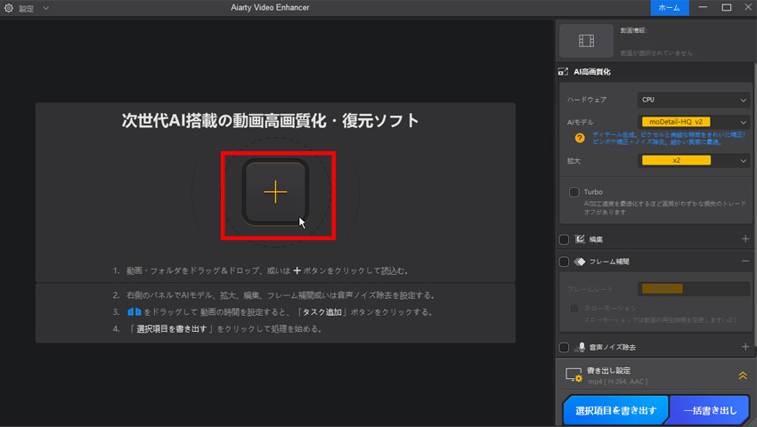
Task: Click the film strip thumbnail icon
Action: pos(586,41)
